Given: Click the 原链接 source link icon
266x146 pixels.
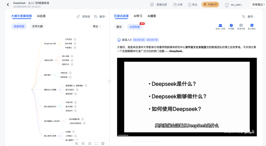Looking at the screenshot, I should coord(78,16).
